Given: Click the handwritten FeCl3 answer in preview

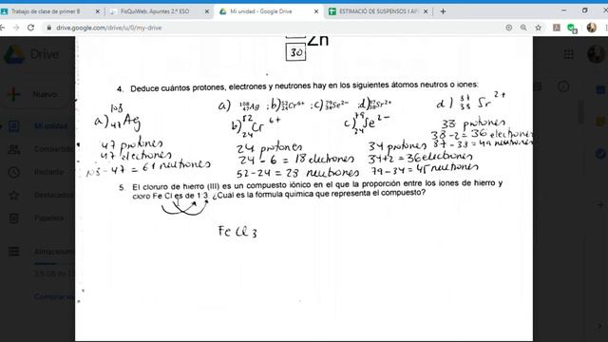Looking at the screenshot, I should coord(237,232).
